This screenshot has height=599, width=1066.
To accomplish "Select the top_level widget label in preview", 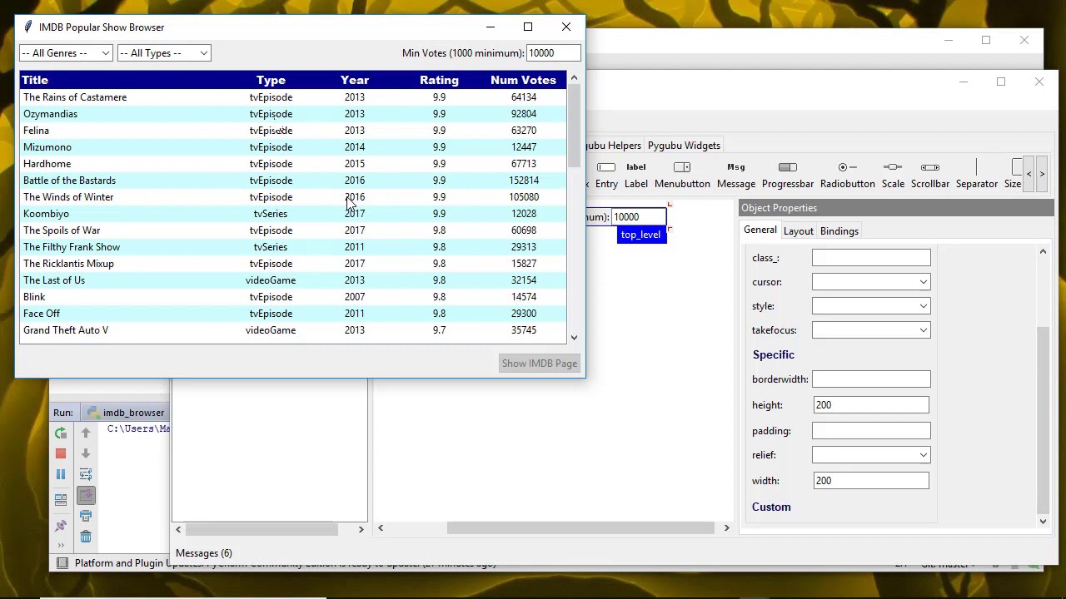I will [x=640, y=235].
